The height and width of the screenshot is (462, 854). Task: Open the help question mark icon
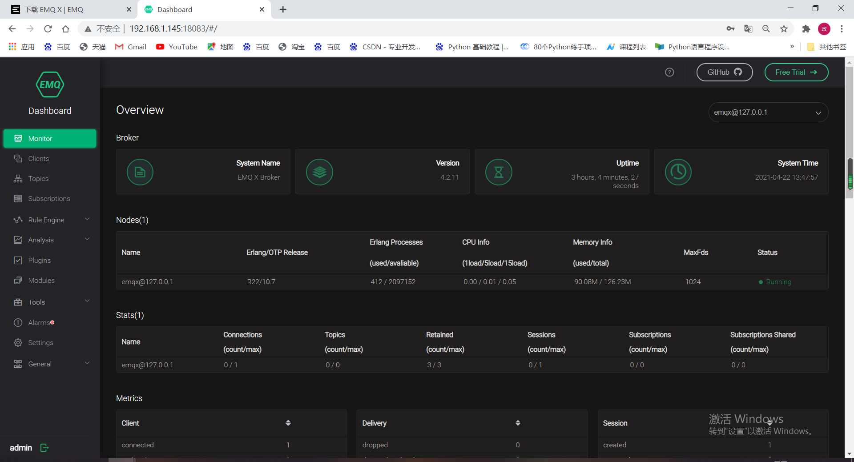669,72
